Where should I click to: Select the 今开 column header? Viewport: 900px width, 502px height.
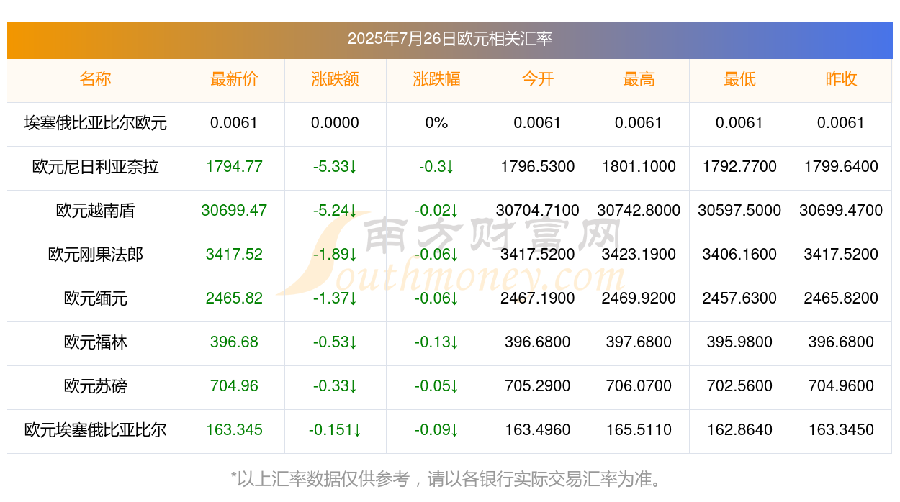pos(538,79)
